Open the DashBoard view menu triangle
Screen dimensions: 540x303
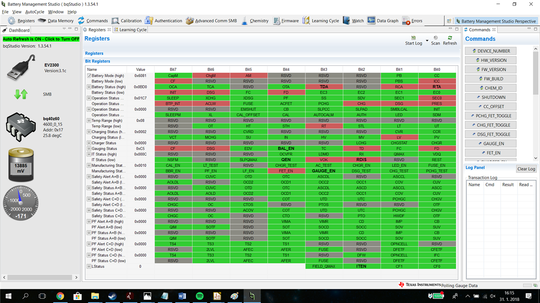pos(64,29)
